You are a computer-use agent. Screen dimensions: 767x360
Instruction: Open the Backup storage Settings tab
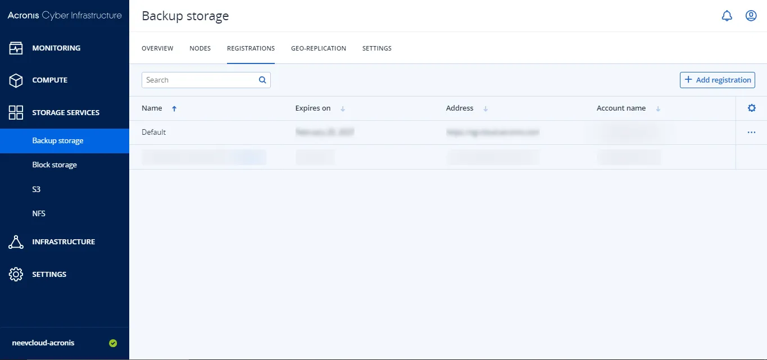click(377, 48)
